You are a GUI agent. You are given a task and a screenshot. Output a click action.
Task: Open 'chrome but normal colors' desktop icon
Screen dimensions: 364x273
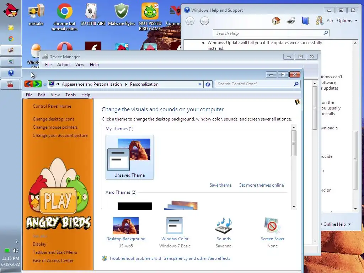[x=65, y=17]
